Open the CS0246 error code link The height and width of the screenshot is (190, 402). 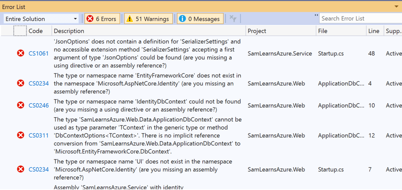click(x=38, y=105)
